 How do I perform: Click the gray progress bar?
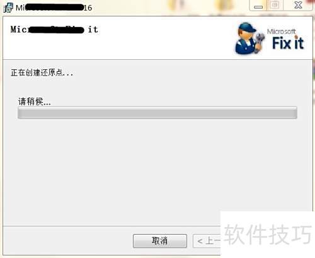point(157,112)
